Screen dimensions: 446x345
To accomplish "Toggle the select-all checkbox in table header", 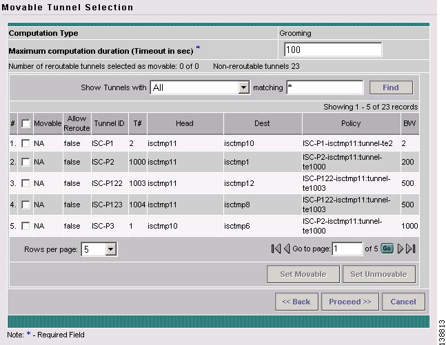I will (26, 124).
